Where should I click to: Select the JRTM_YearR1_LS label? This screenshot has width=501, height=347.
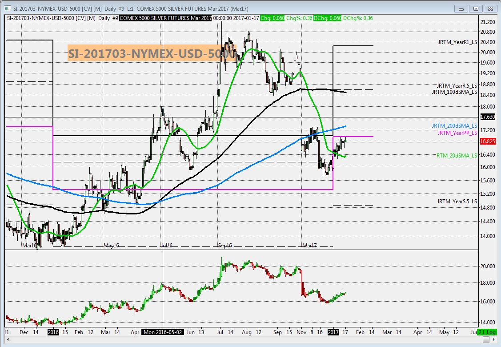pyautogui.click(x=457, y=42)
